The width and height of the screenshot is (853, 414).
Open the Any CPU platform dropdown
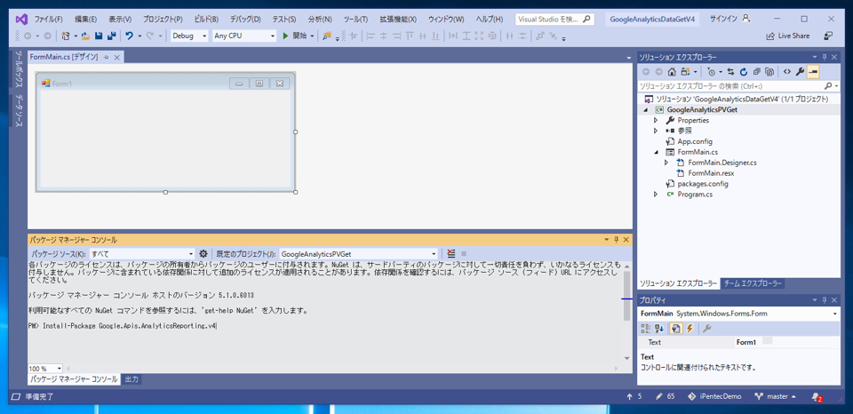(x=244, y=36)
